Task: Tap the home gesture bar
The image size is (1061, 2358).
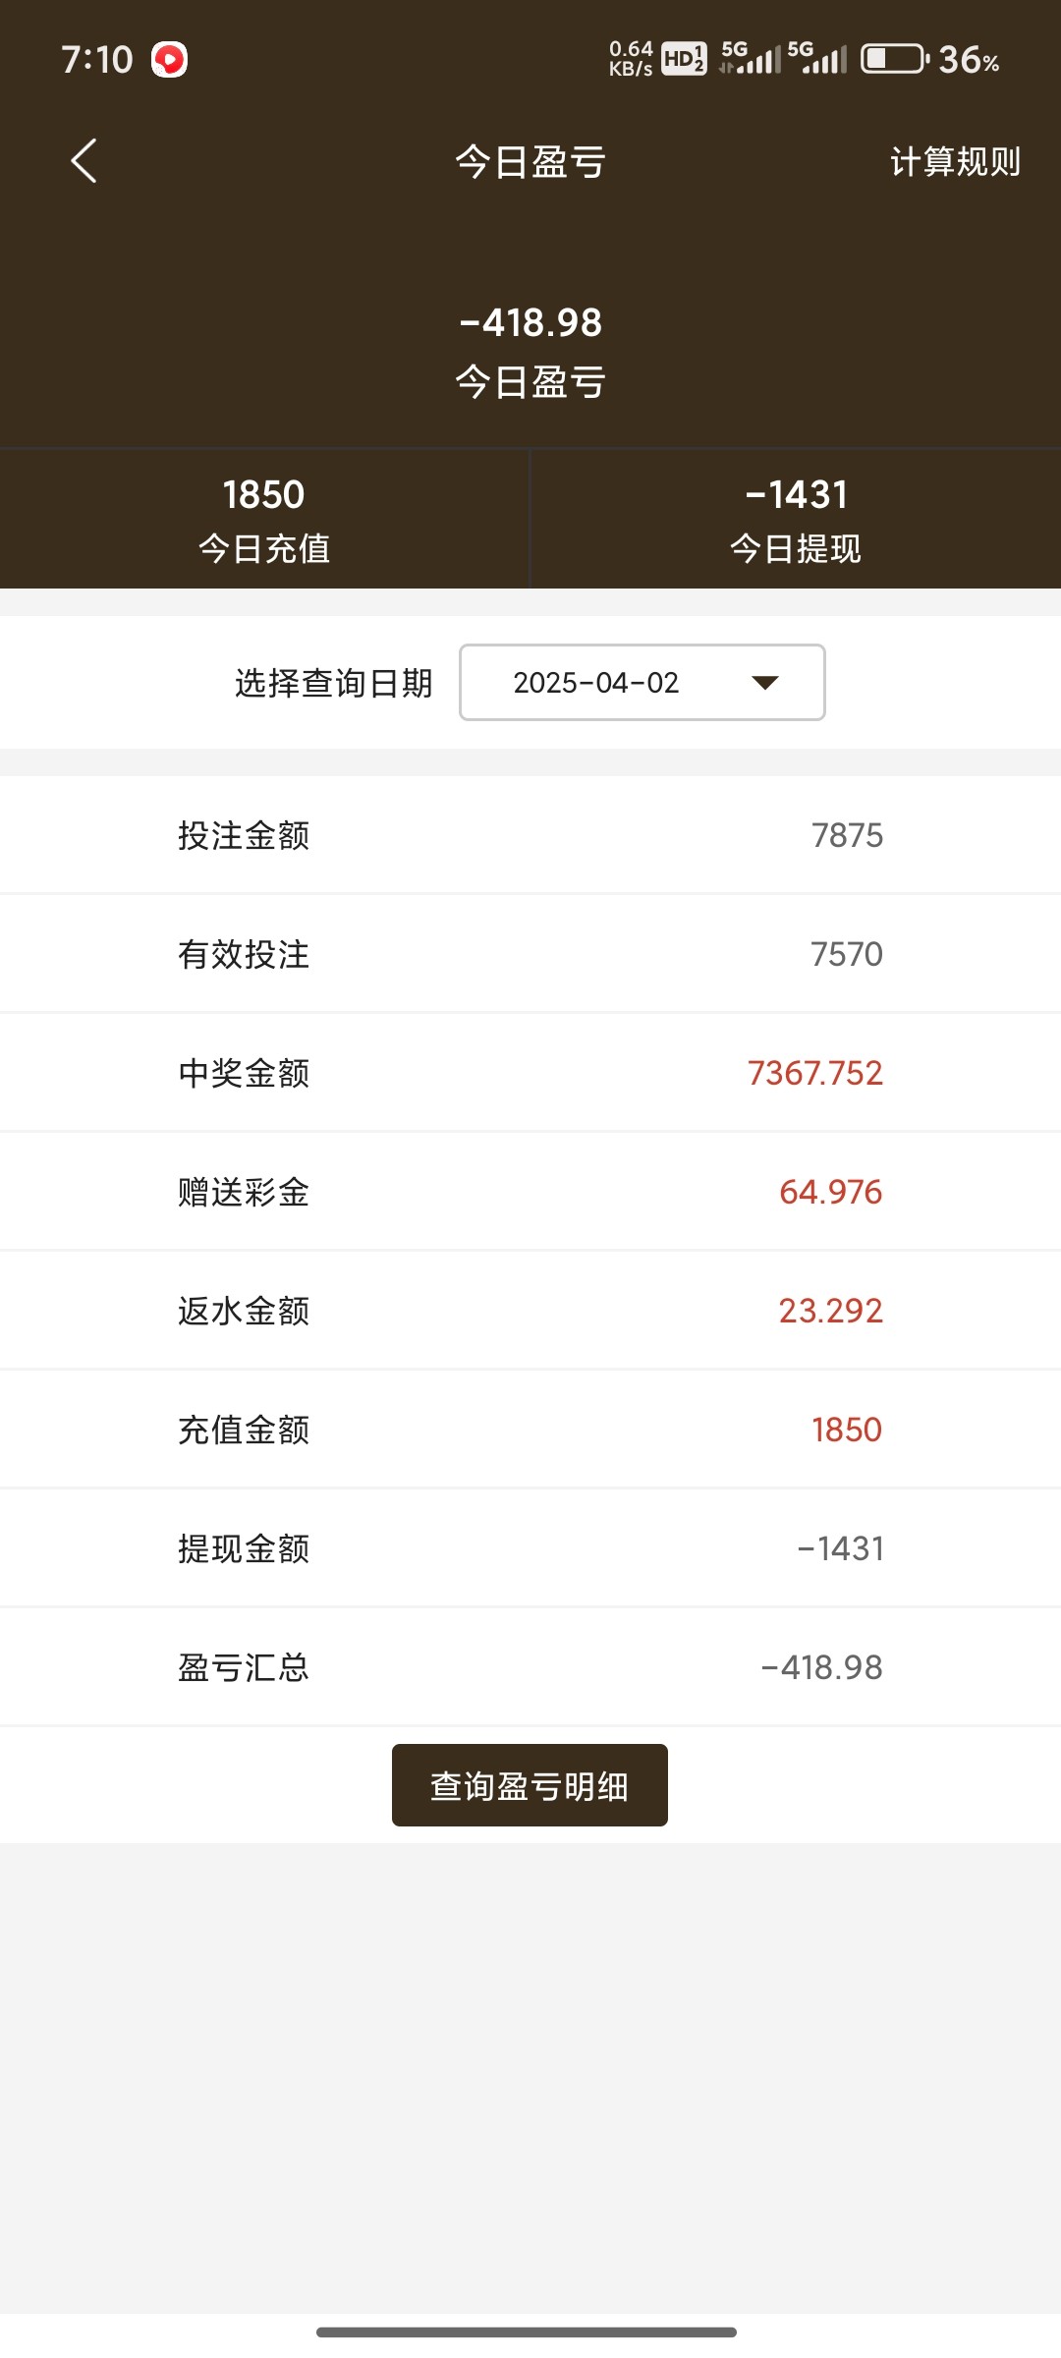Action: (x=527, y=2331)
